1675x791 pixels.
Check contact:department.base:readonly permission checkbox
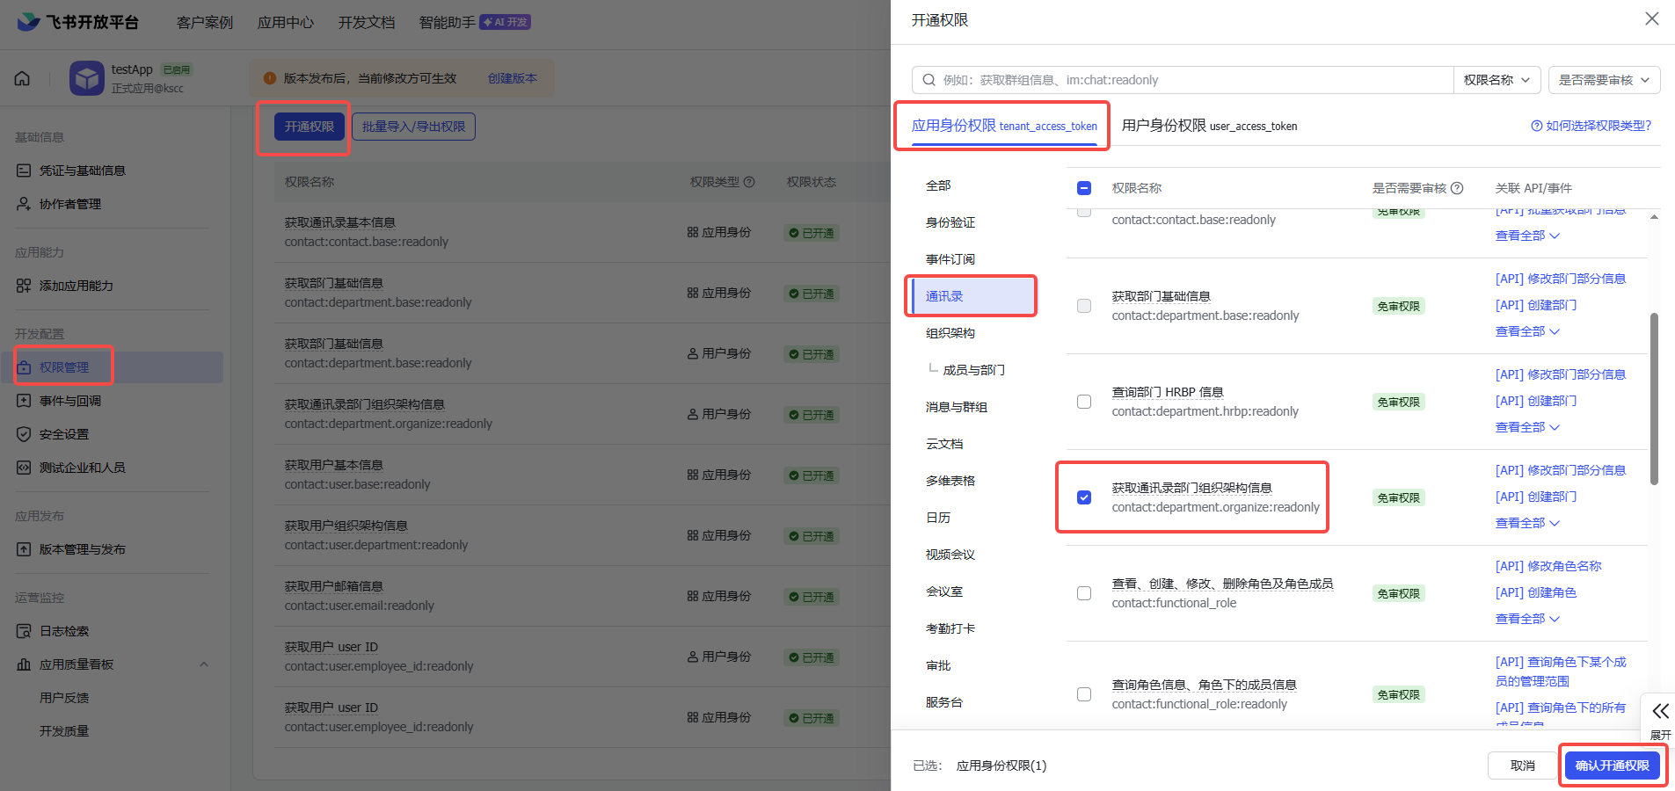[1084, 306]
